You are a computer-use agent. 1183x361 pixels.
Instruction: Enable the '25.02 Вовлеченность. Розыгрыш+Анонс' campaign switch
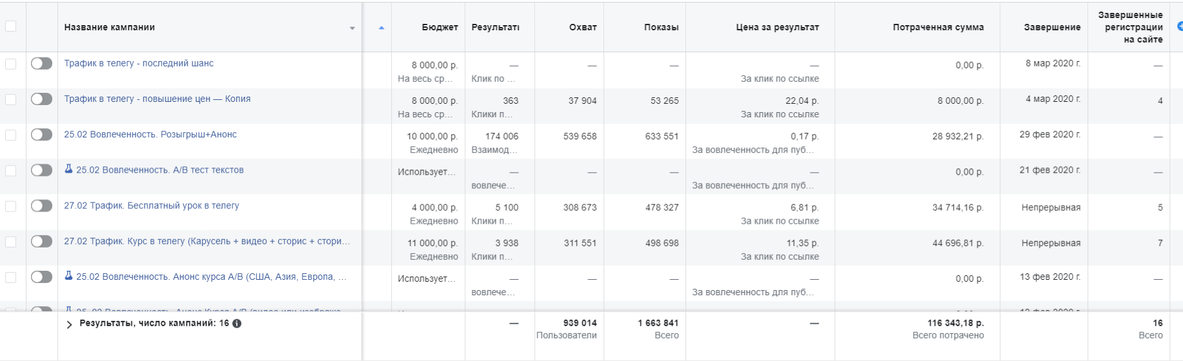pos(41,134)
